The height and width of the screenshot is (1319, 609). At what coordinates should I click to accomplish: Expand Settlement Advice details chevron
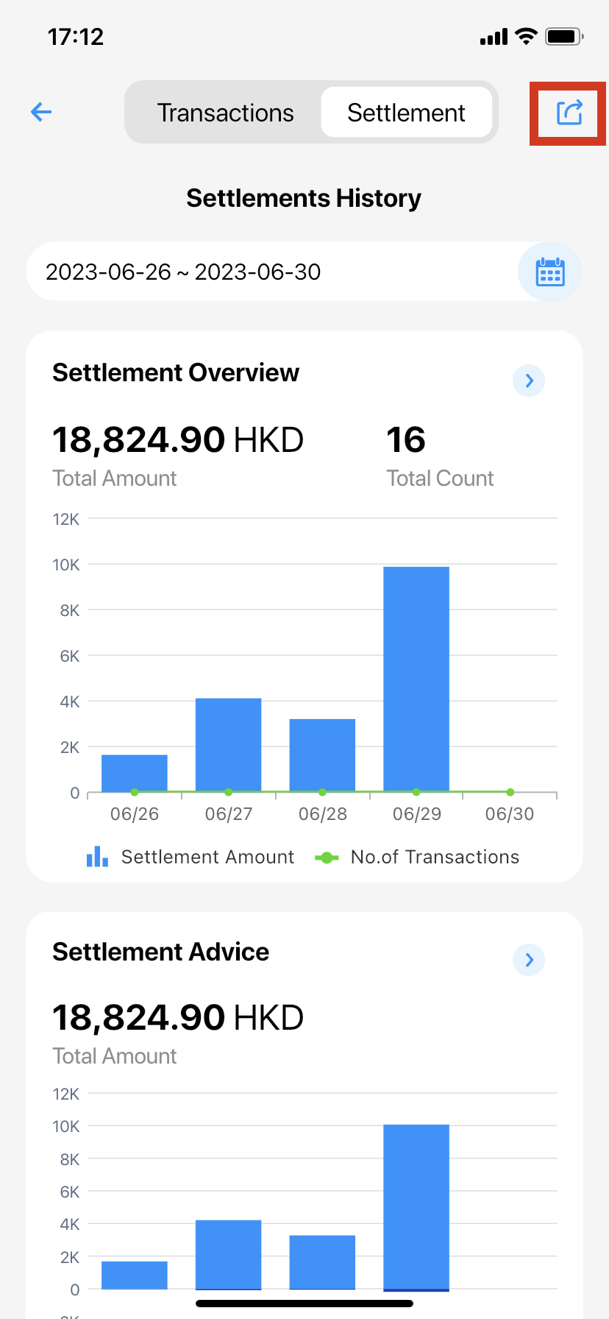coord(529,960)
